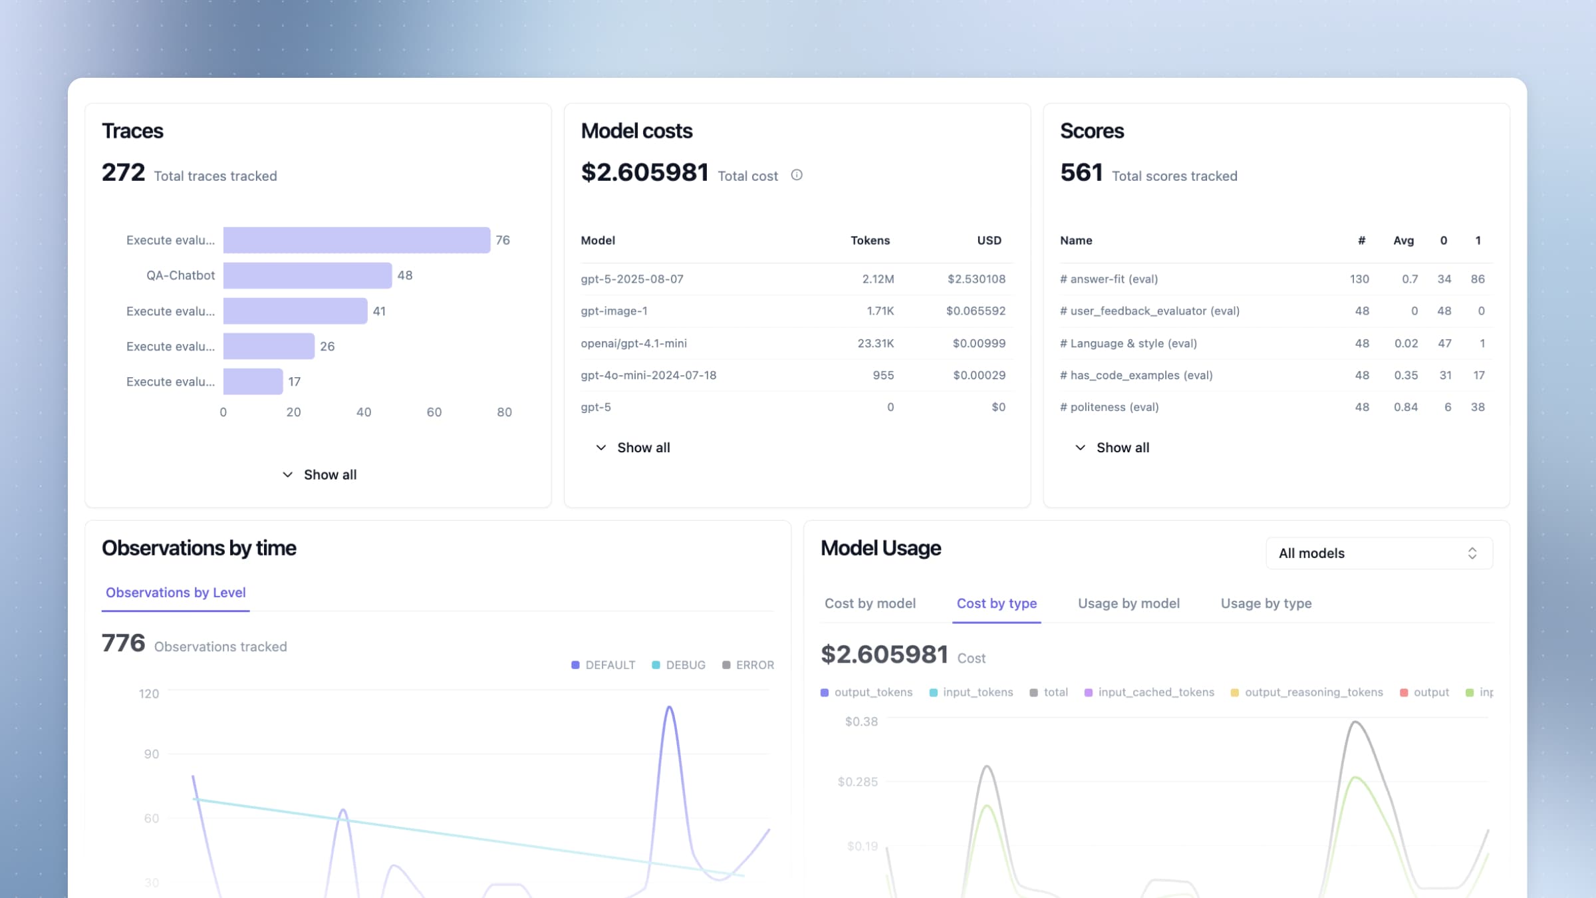Expand Show all under the Traces chart

pos(319,474)
